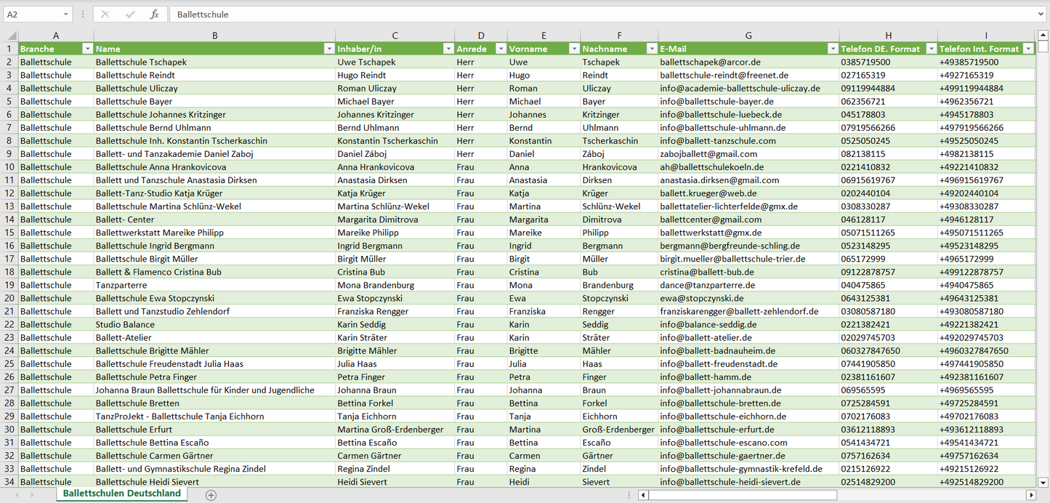
Task: Select row 10 header
Action: 9,167
